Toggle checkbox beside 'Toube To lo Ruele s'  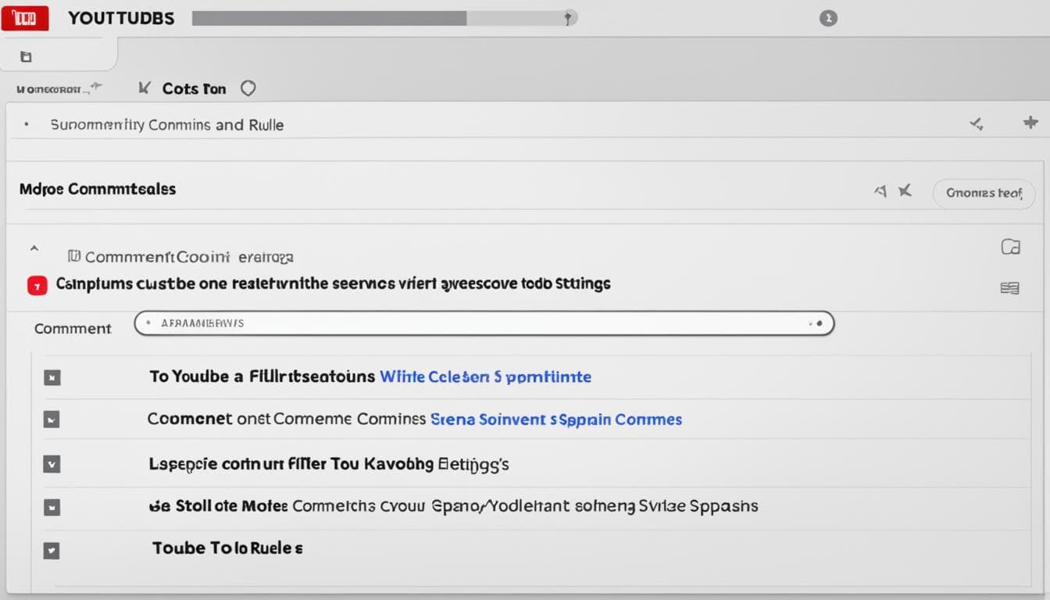[x=52, y=550]
